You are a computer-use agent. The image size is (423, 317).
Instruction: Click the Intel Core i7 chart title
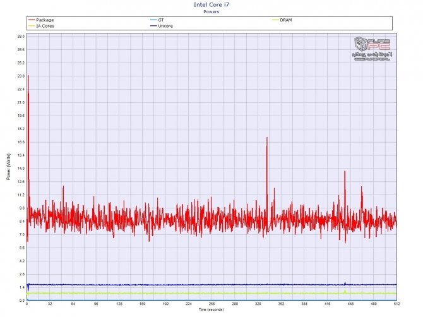[211, 5]
